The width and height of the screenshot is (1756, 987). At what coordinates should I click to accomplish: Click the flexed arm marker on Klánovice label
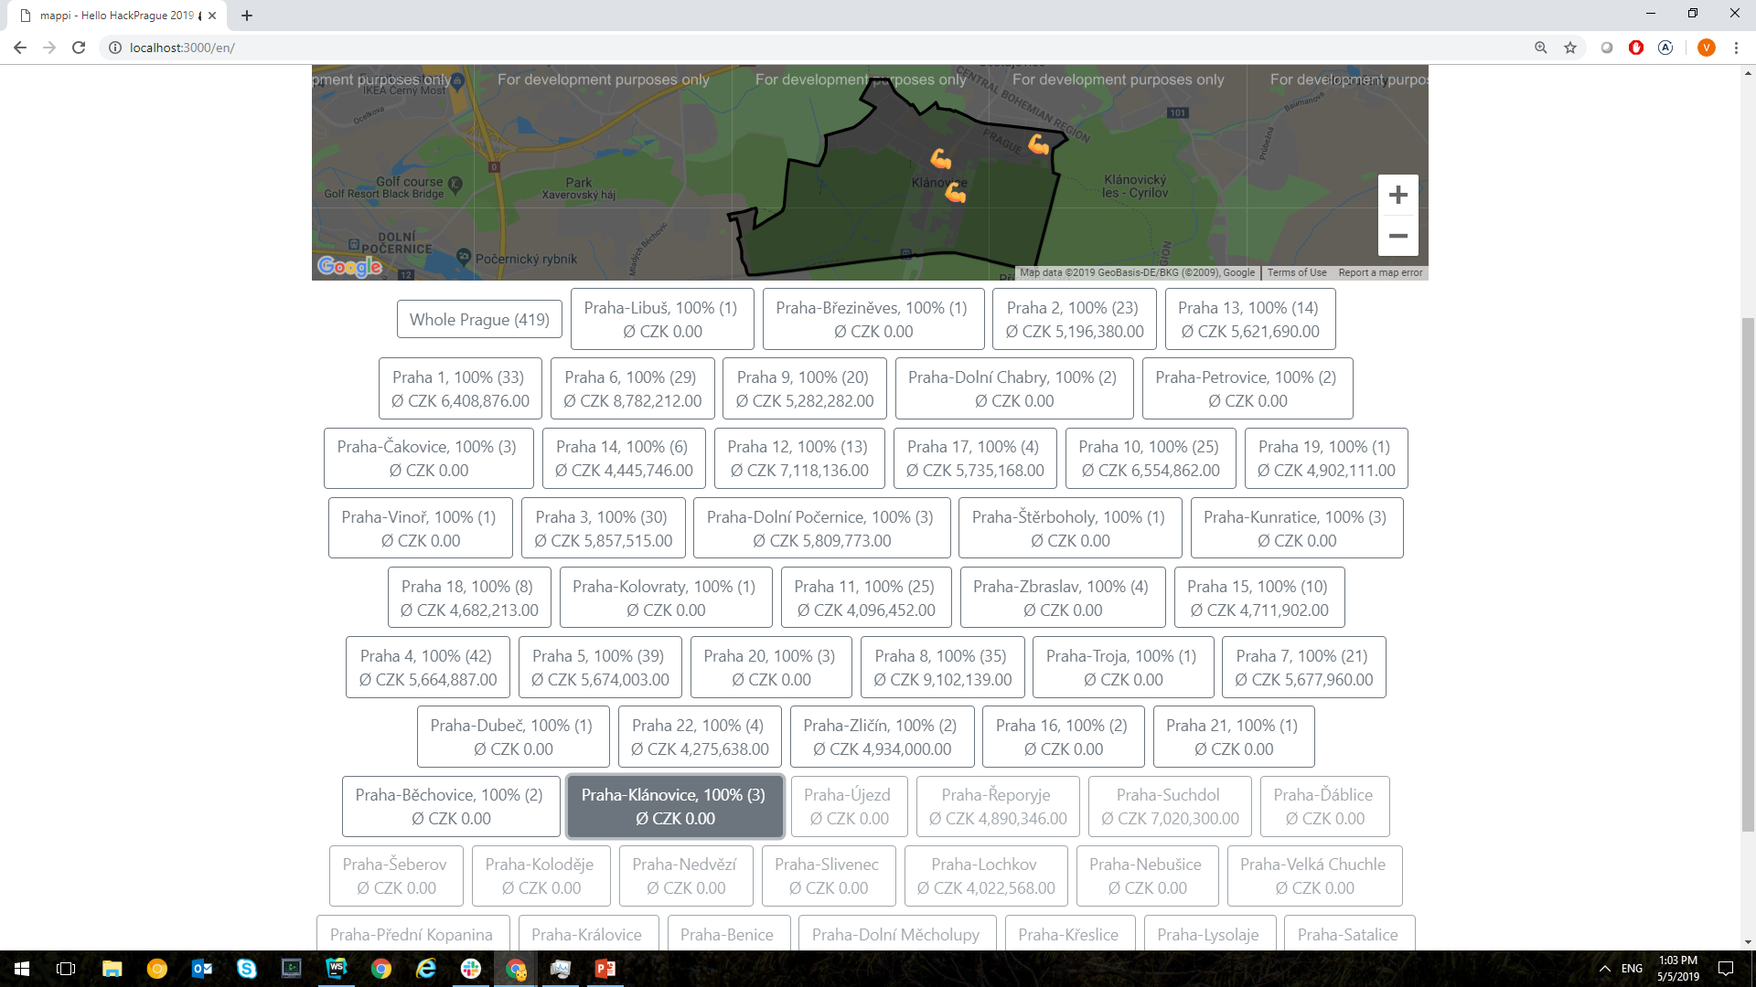[x=956, y=192]
